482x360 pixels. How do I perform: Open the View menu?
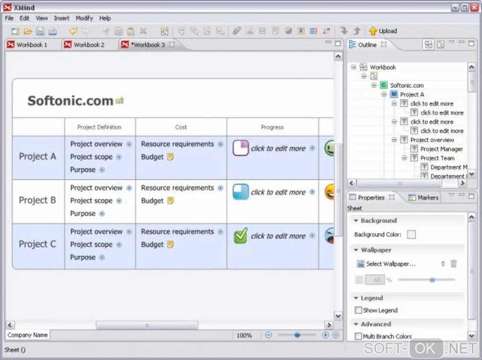pyautogui.click(x=42, y=18)
